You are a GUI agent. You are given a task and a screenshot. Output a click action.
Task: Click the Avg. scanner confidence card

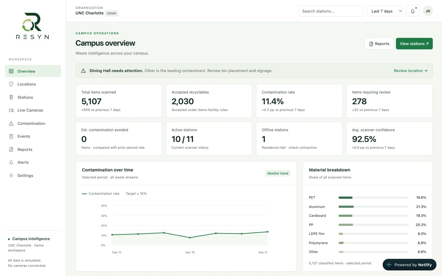[x=390, y=139]
